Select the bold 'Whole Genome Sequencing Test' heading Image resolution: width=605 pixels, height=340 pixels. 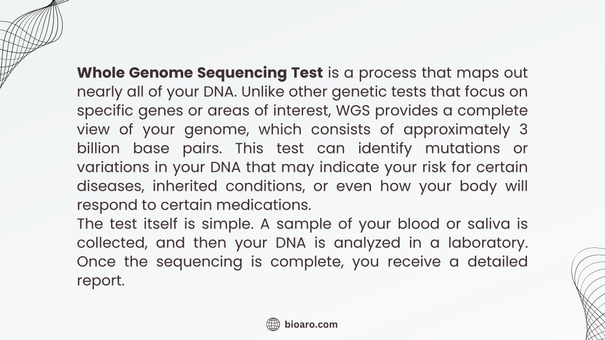(x=200, y=73)
